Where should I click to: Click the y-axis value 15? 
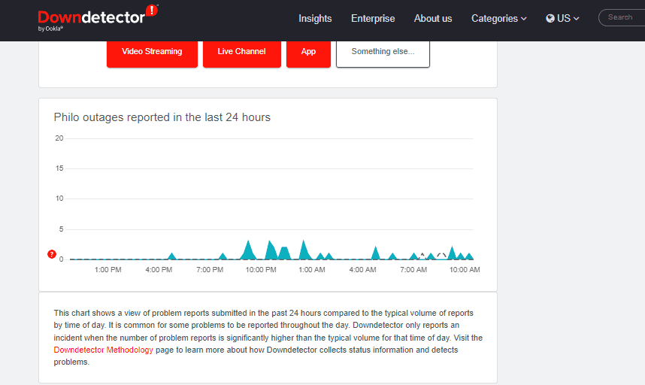click(x=59, y=168)
